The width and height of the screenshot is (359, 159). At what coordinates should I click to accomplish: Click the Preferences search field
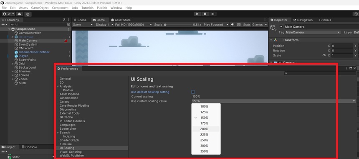(x=320, y=73)
